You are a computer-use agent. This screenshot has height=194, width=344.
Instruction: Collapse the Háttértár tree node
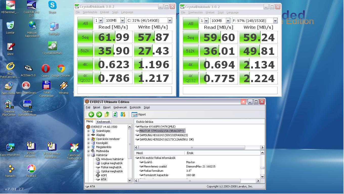[x=89, y=155]
